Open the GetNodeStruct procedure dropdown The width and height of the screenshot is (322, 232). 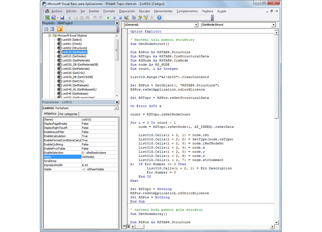point(273,25)
